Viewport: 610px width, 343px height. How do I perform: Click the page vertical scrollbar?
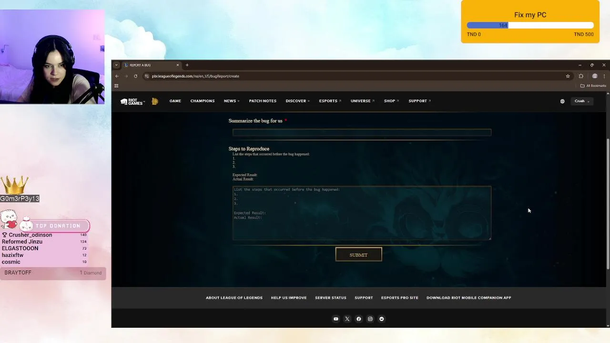point(608,205)
